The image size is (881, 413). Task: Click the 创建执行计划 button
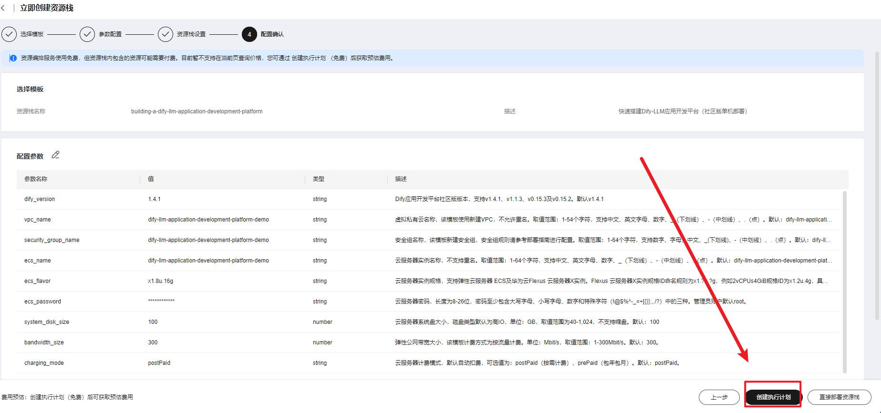click(x=773, y=397)
